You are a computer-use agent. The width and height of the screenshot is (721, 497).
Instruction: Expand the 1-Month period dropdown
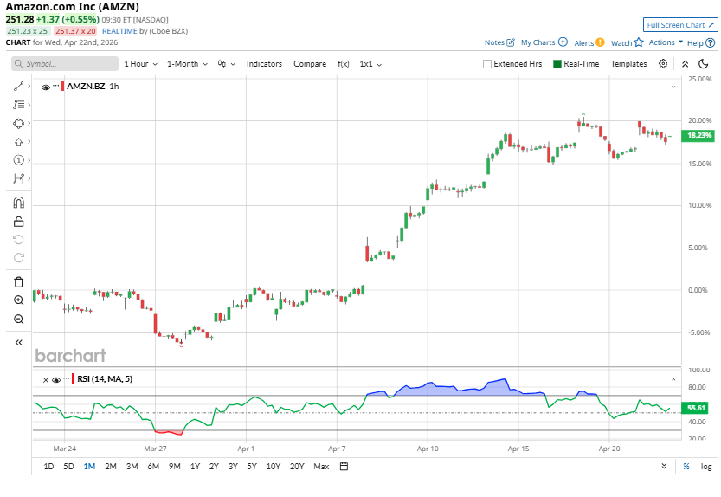click(187, 64)
